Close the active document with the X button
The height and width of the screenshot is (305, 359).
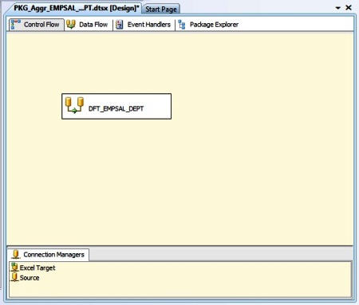349,8
